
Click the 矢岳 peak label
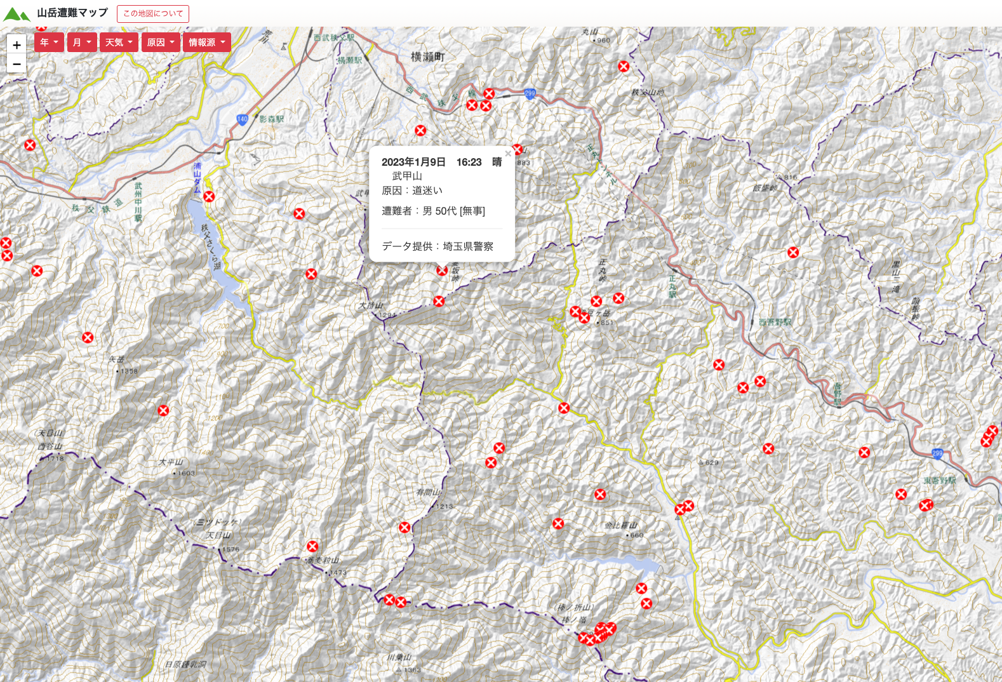coord(116,359)
